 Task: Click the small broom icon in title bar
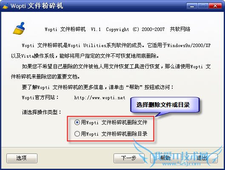coord(5,6)
